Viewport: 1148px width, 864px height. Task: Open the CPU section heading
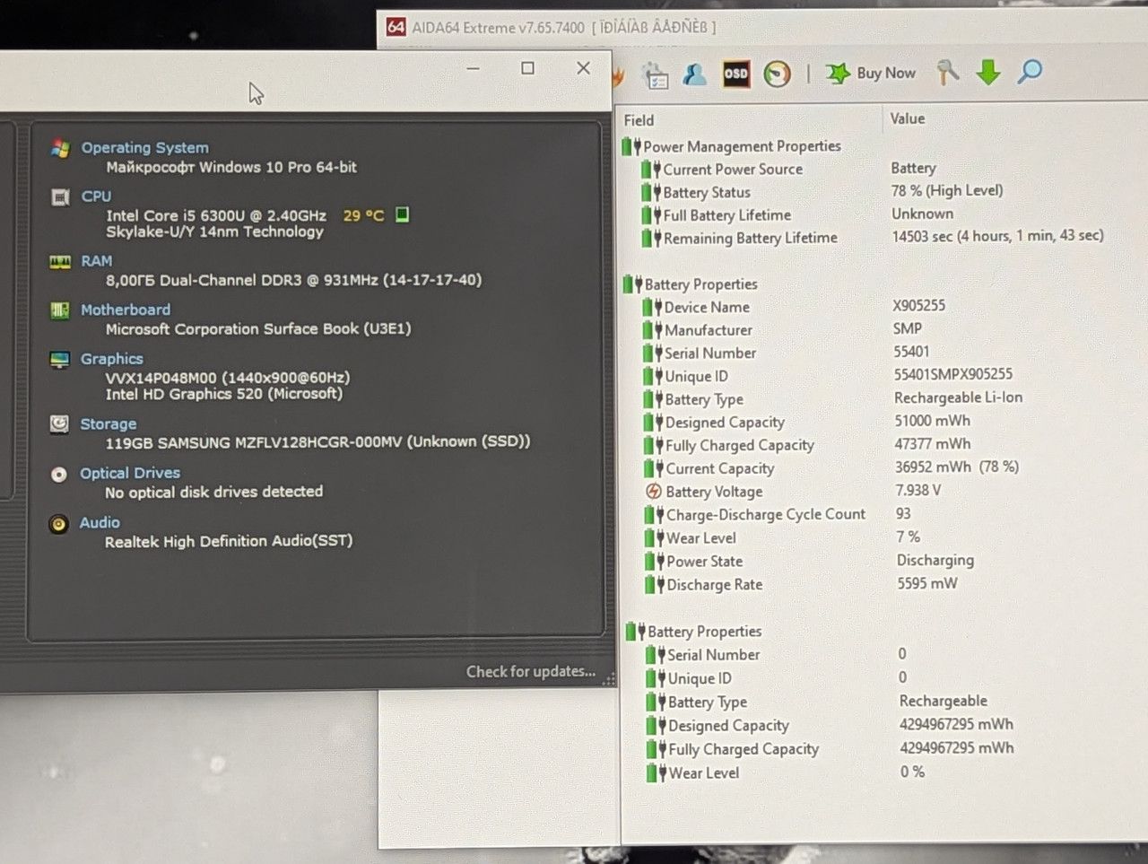[x=96, y=196]
